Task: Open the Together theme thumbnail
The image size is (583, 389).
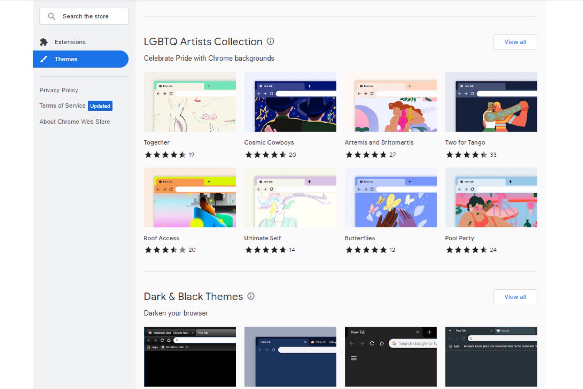Action: click(x=190, y=102)
